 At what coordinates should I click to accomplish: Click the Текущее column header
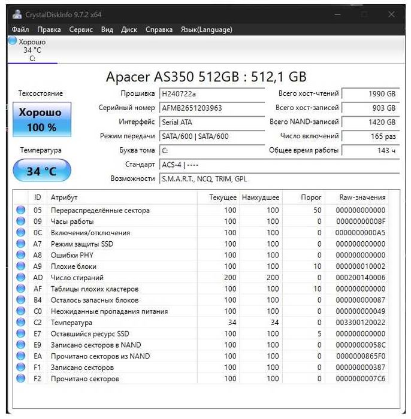[x=219, y=198]
